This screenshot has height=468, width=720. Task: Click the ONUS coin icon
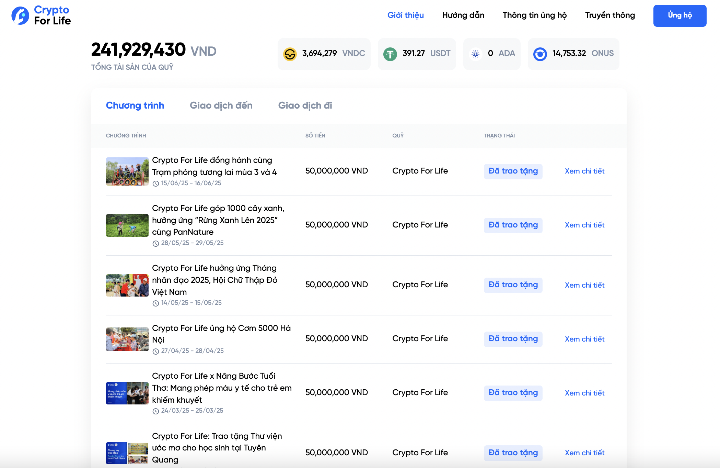pos(540,54)
